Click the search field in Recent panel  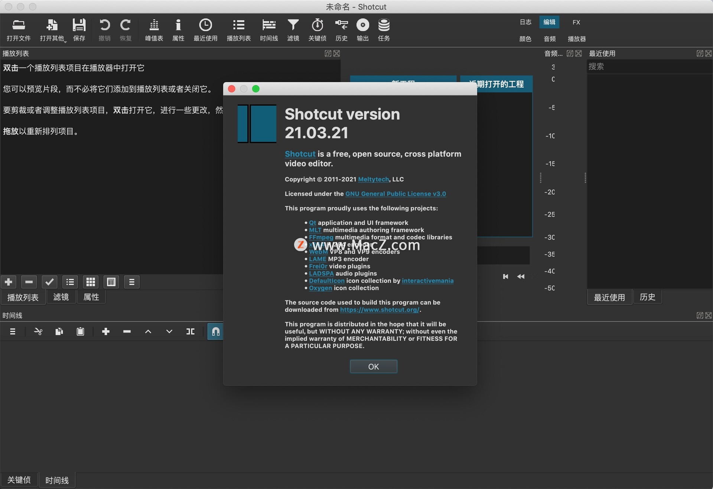point(649,66)
